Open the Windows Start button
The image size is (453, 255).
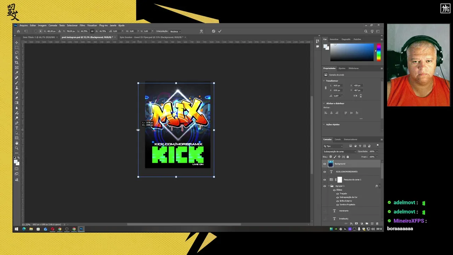point(16,229)
